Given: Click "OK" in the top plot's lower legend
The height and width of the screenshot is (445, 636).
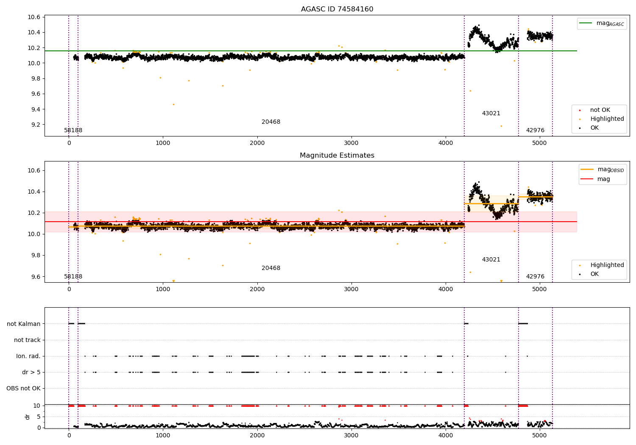Looking at the screenshot, I should point(594,128).
